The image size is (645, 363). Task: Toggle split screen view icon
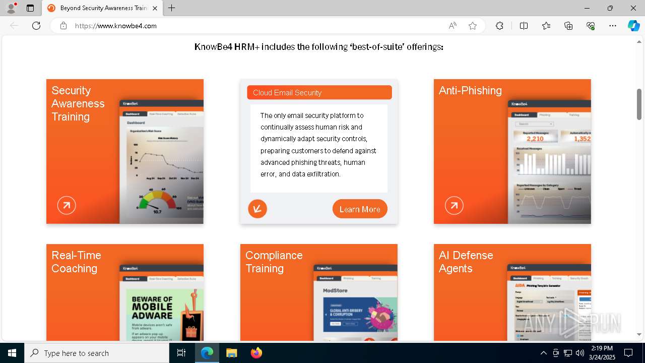pos(524,26)
